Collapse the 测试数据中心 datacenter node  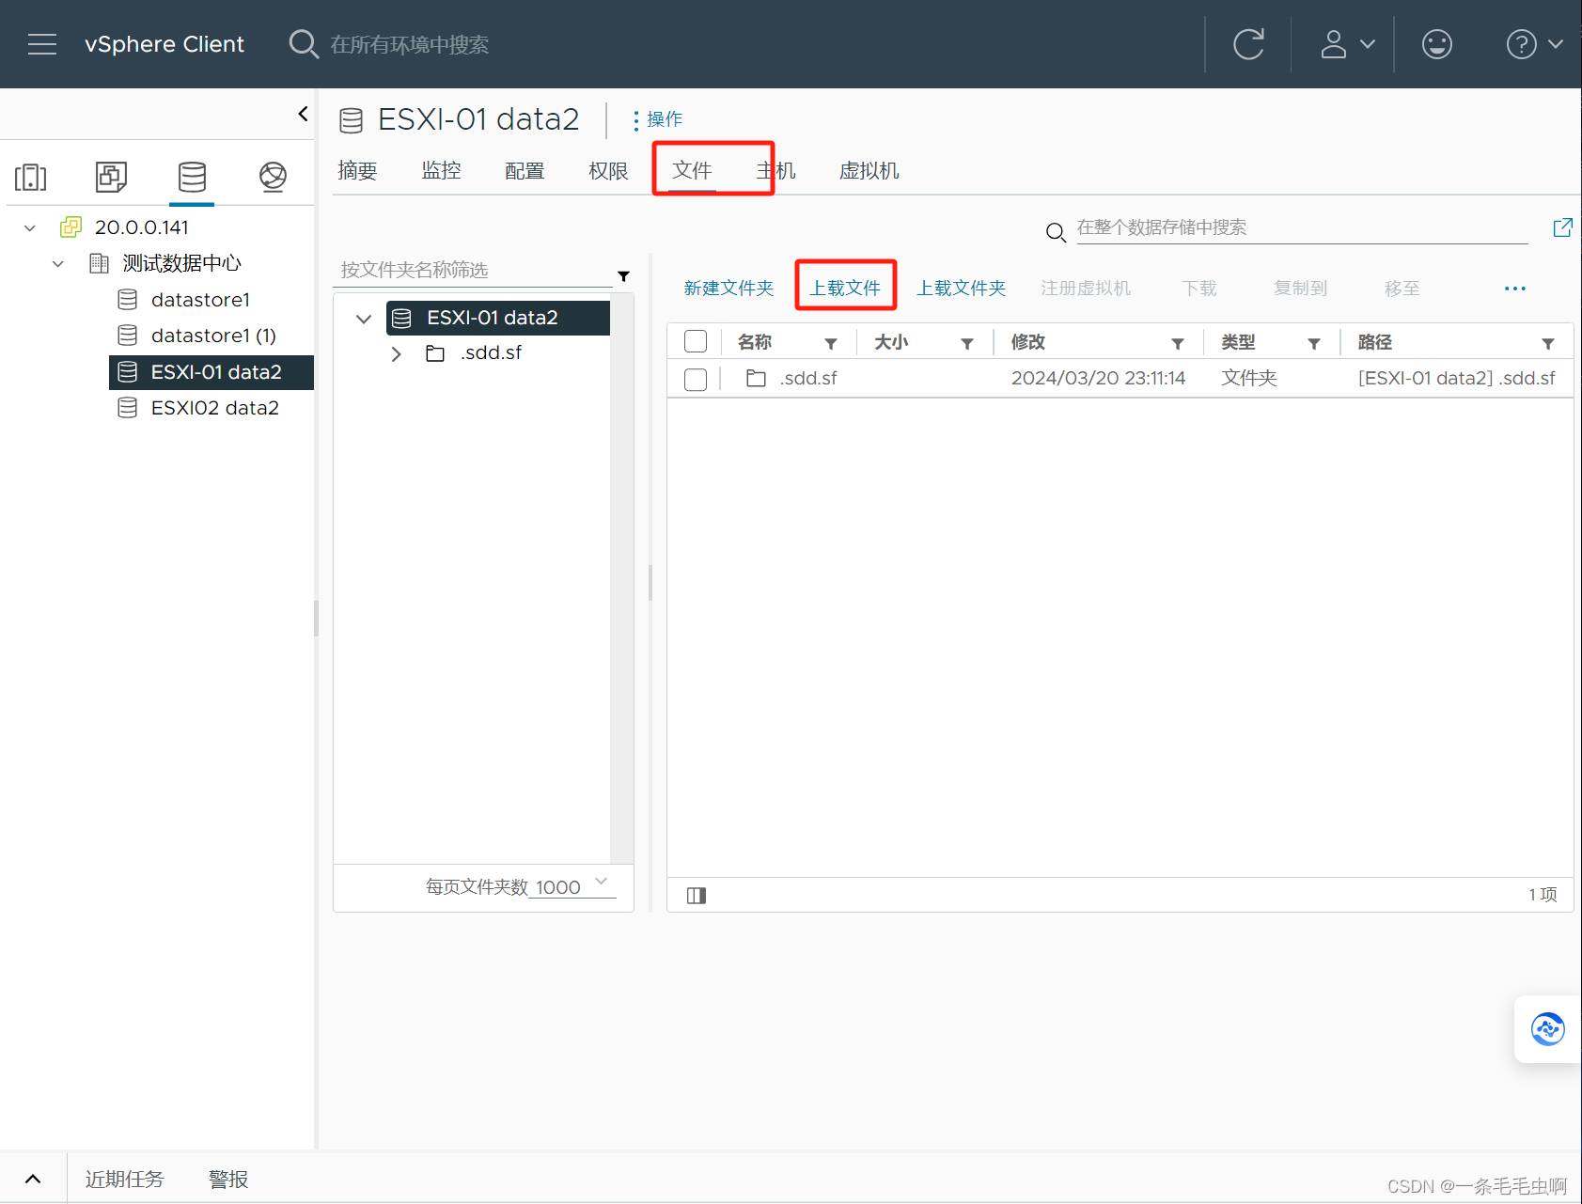click(58, 263)
